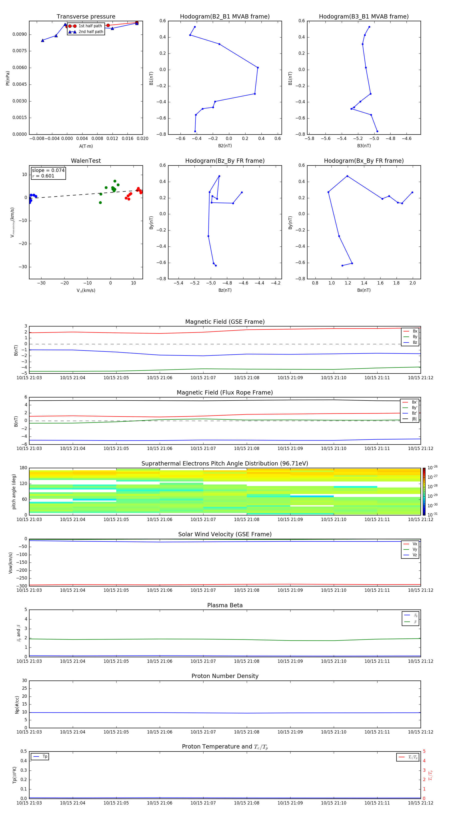Select the 'Proton Temperature and Te/Tp' title

pyautogui.click(x=225, y=747)
